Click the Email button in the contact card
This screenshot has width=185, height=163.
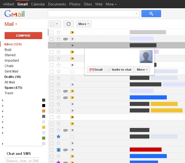pos(96,70)
